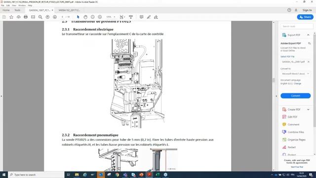Screen dimensions: 316x178
Task: Click the upload to cloud icon
Action: pyautogui.click(x=19, y=17)
